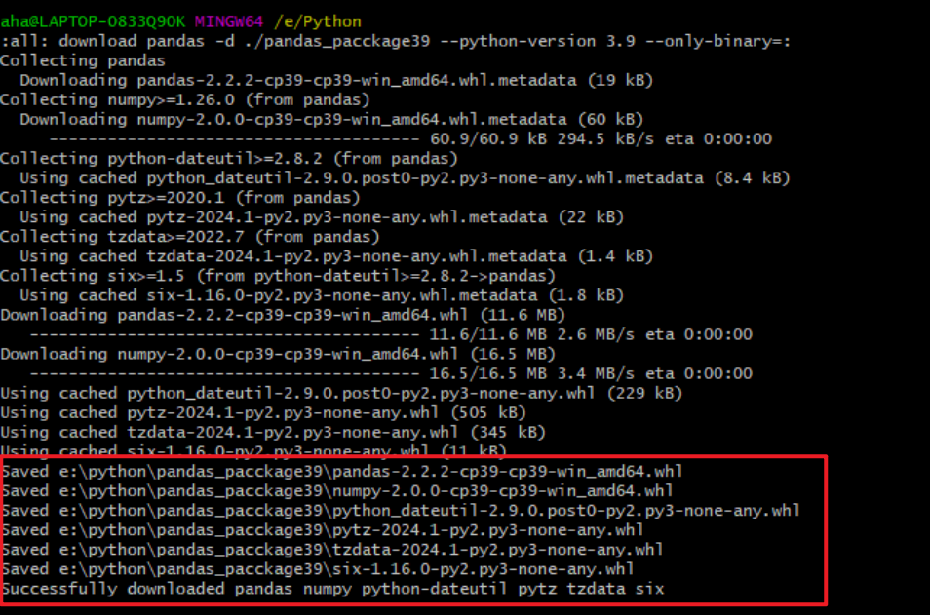Click 'Downloading numpy-2.0.0 ... (16.5 MB)' line
The height and width of the screenshot is (615, 930).
click(x=278, y=355)
